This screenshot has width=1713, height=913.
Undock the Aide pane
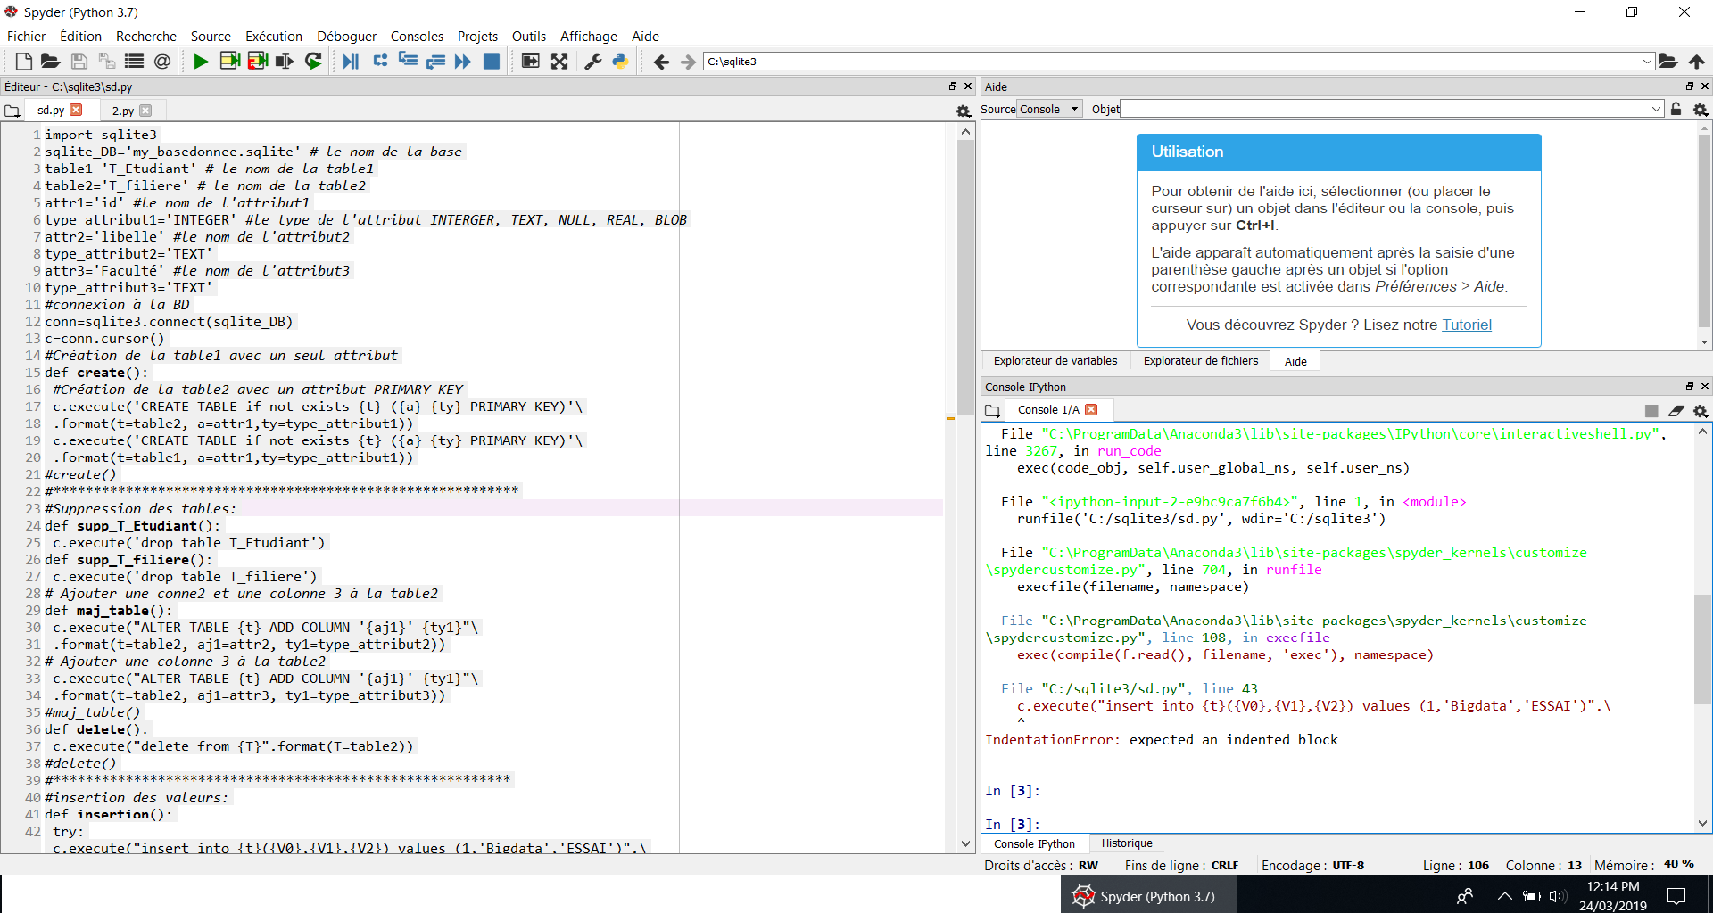(1689, 86)
